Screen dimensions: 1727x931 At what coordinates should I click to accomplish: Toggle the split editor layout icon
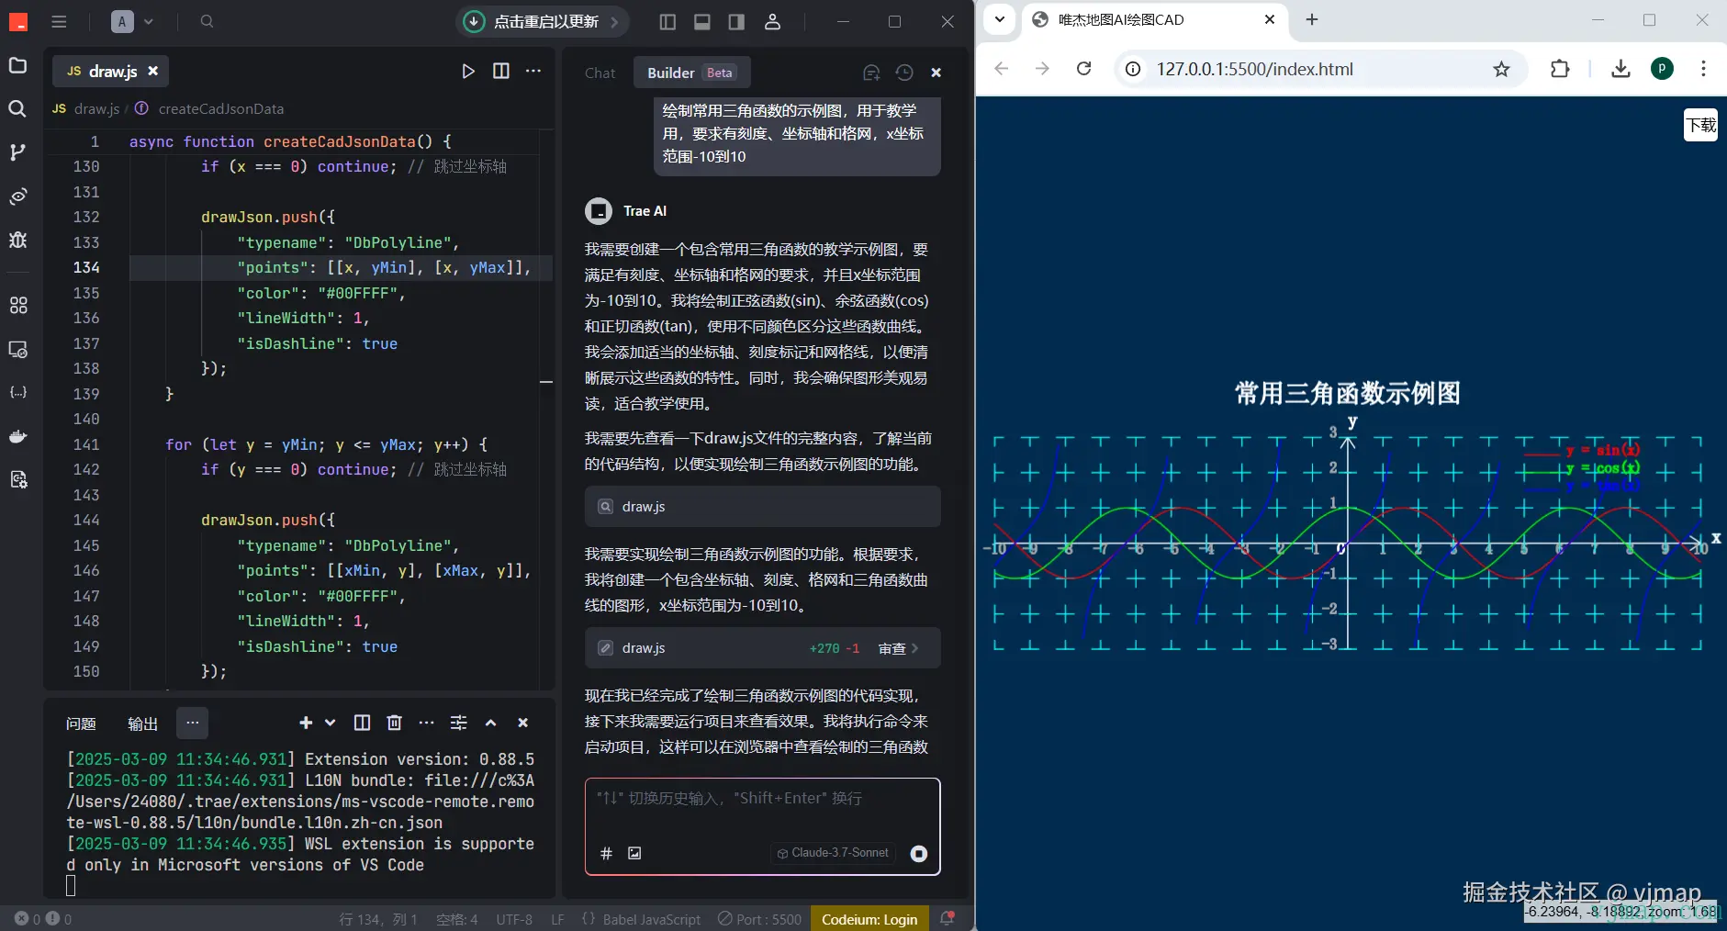501,71
